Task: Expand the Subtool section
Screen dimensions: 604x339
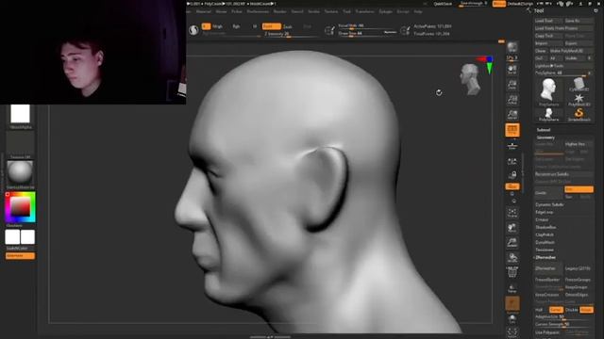Action: coord(544,130)
